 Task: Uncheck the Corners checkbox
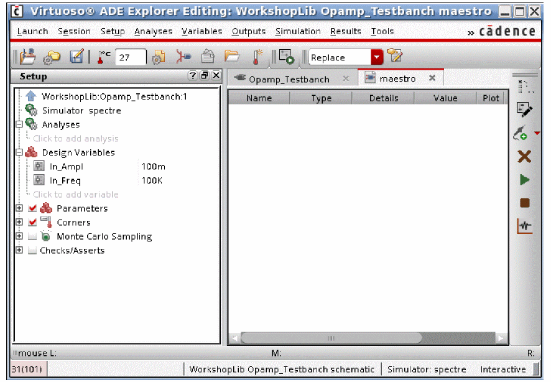(32, 223)
